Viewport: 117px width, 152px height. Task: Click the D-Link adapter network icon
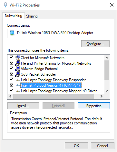coord(12,33)
